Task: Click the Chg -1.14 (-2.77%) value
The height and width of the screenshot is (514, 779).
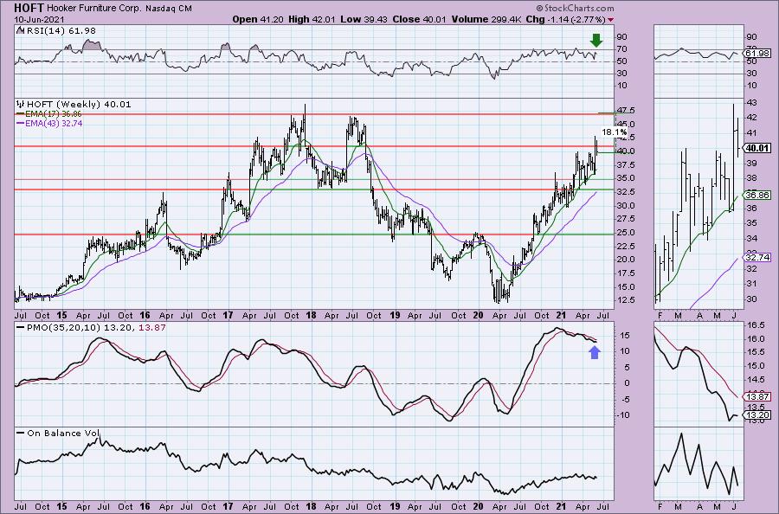Action: (x=565, y=19)
